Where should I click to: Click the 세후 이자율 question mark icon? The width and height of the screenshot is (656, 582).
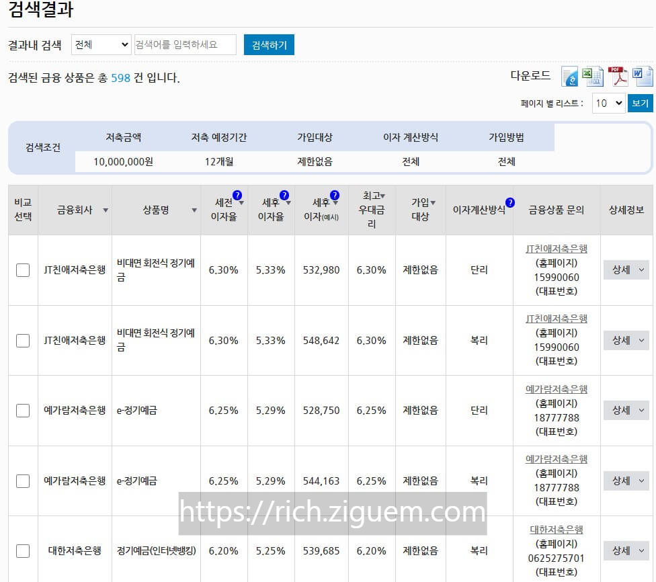[285, 195]
